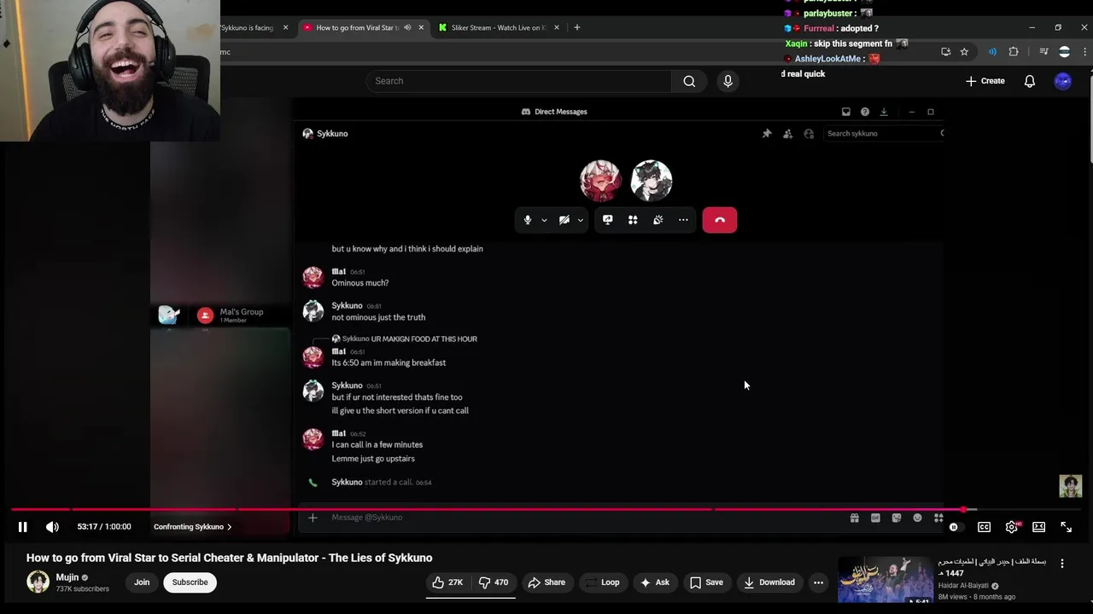Pause the YouTube video
Image resolution: width=1093 pixels, height=614 pixels.
22,527
